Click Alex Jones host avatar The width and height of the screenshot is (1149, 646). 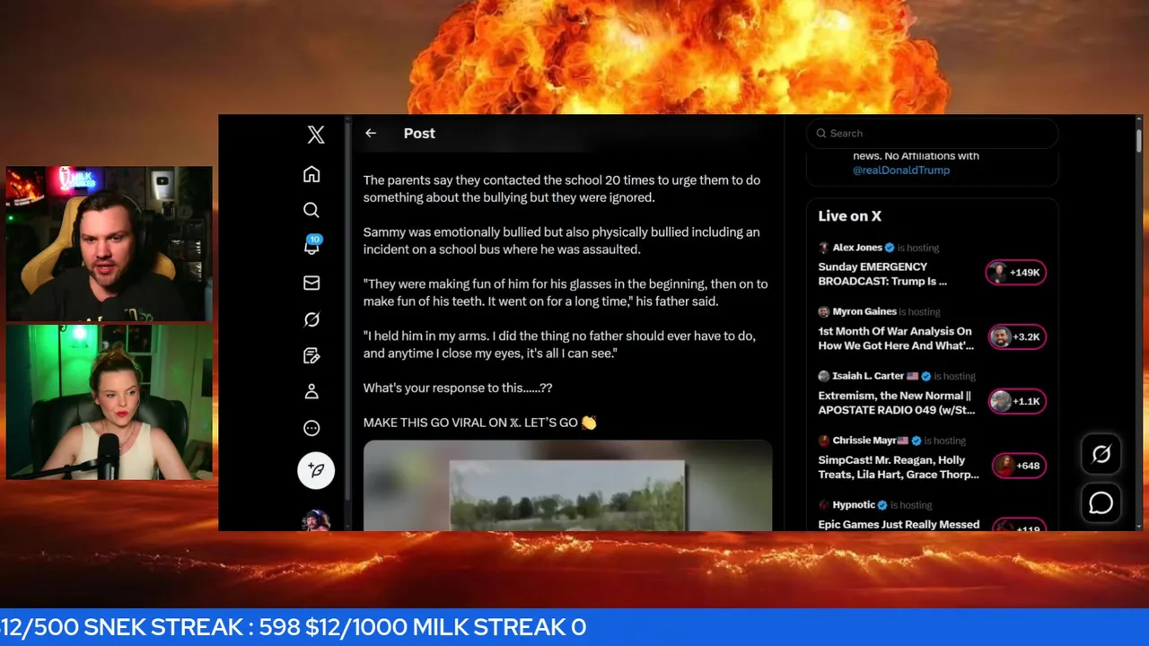[x=823, y=248]
